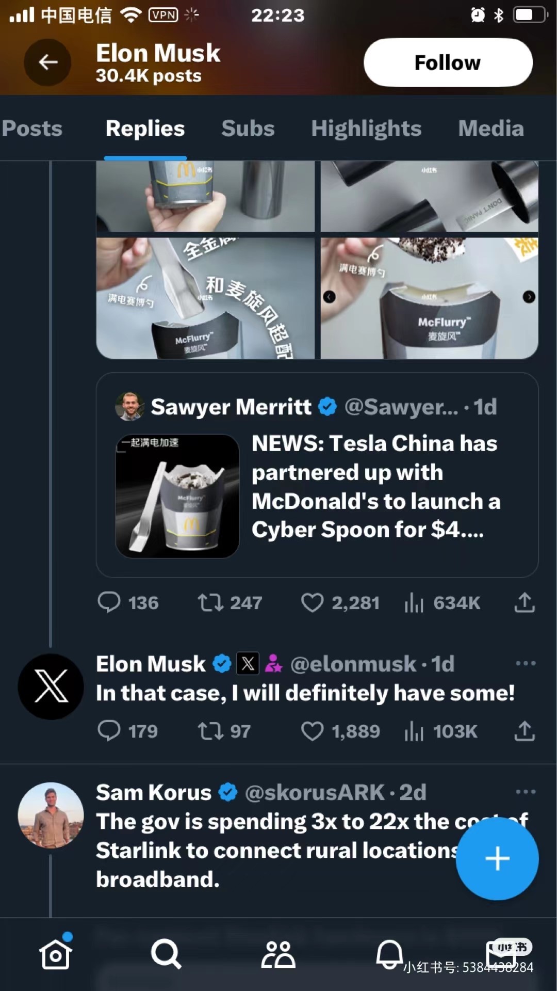Image resolution: width=557 pixels, height=991 pixels.
Task: Like the post with 2,281 likes
Action: pyautogui.click(x=312, y=603)
